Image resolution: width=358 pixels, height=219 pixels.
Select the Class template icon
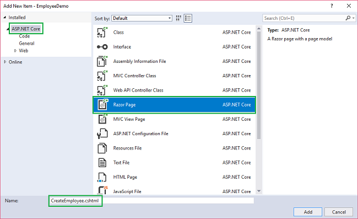coord(102,32)
